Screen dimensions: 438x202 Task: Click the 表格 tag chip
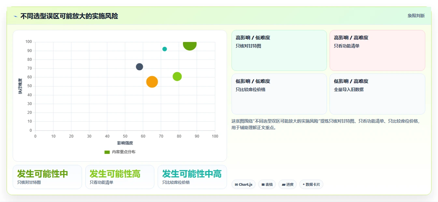coord(267,184)
